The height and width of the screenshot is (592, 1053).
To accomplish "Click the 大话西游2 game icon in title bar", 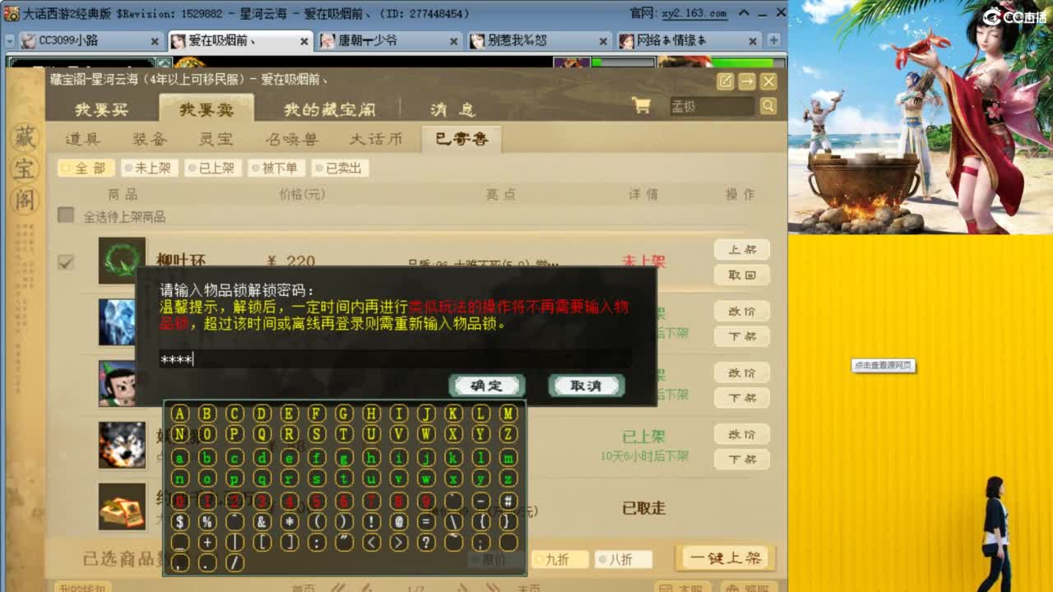I will pos(10,12).
